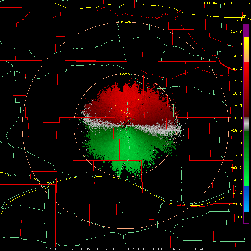Click the yellow-orange segment of color bar
The height and width of the screenshot is (251, 251).
pos(246,50)
